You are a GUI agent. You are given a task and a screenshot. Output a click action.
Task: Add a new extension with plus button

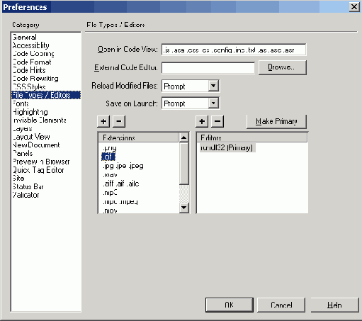coord(103,121)
